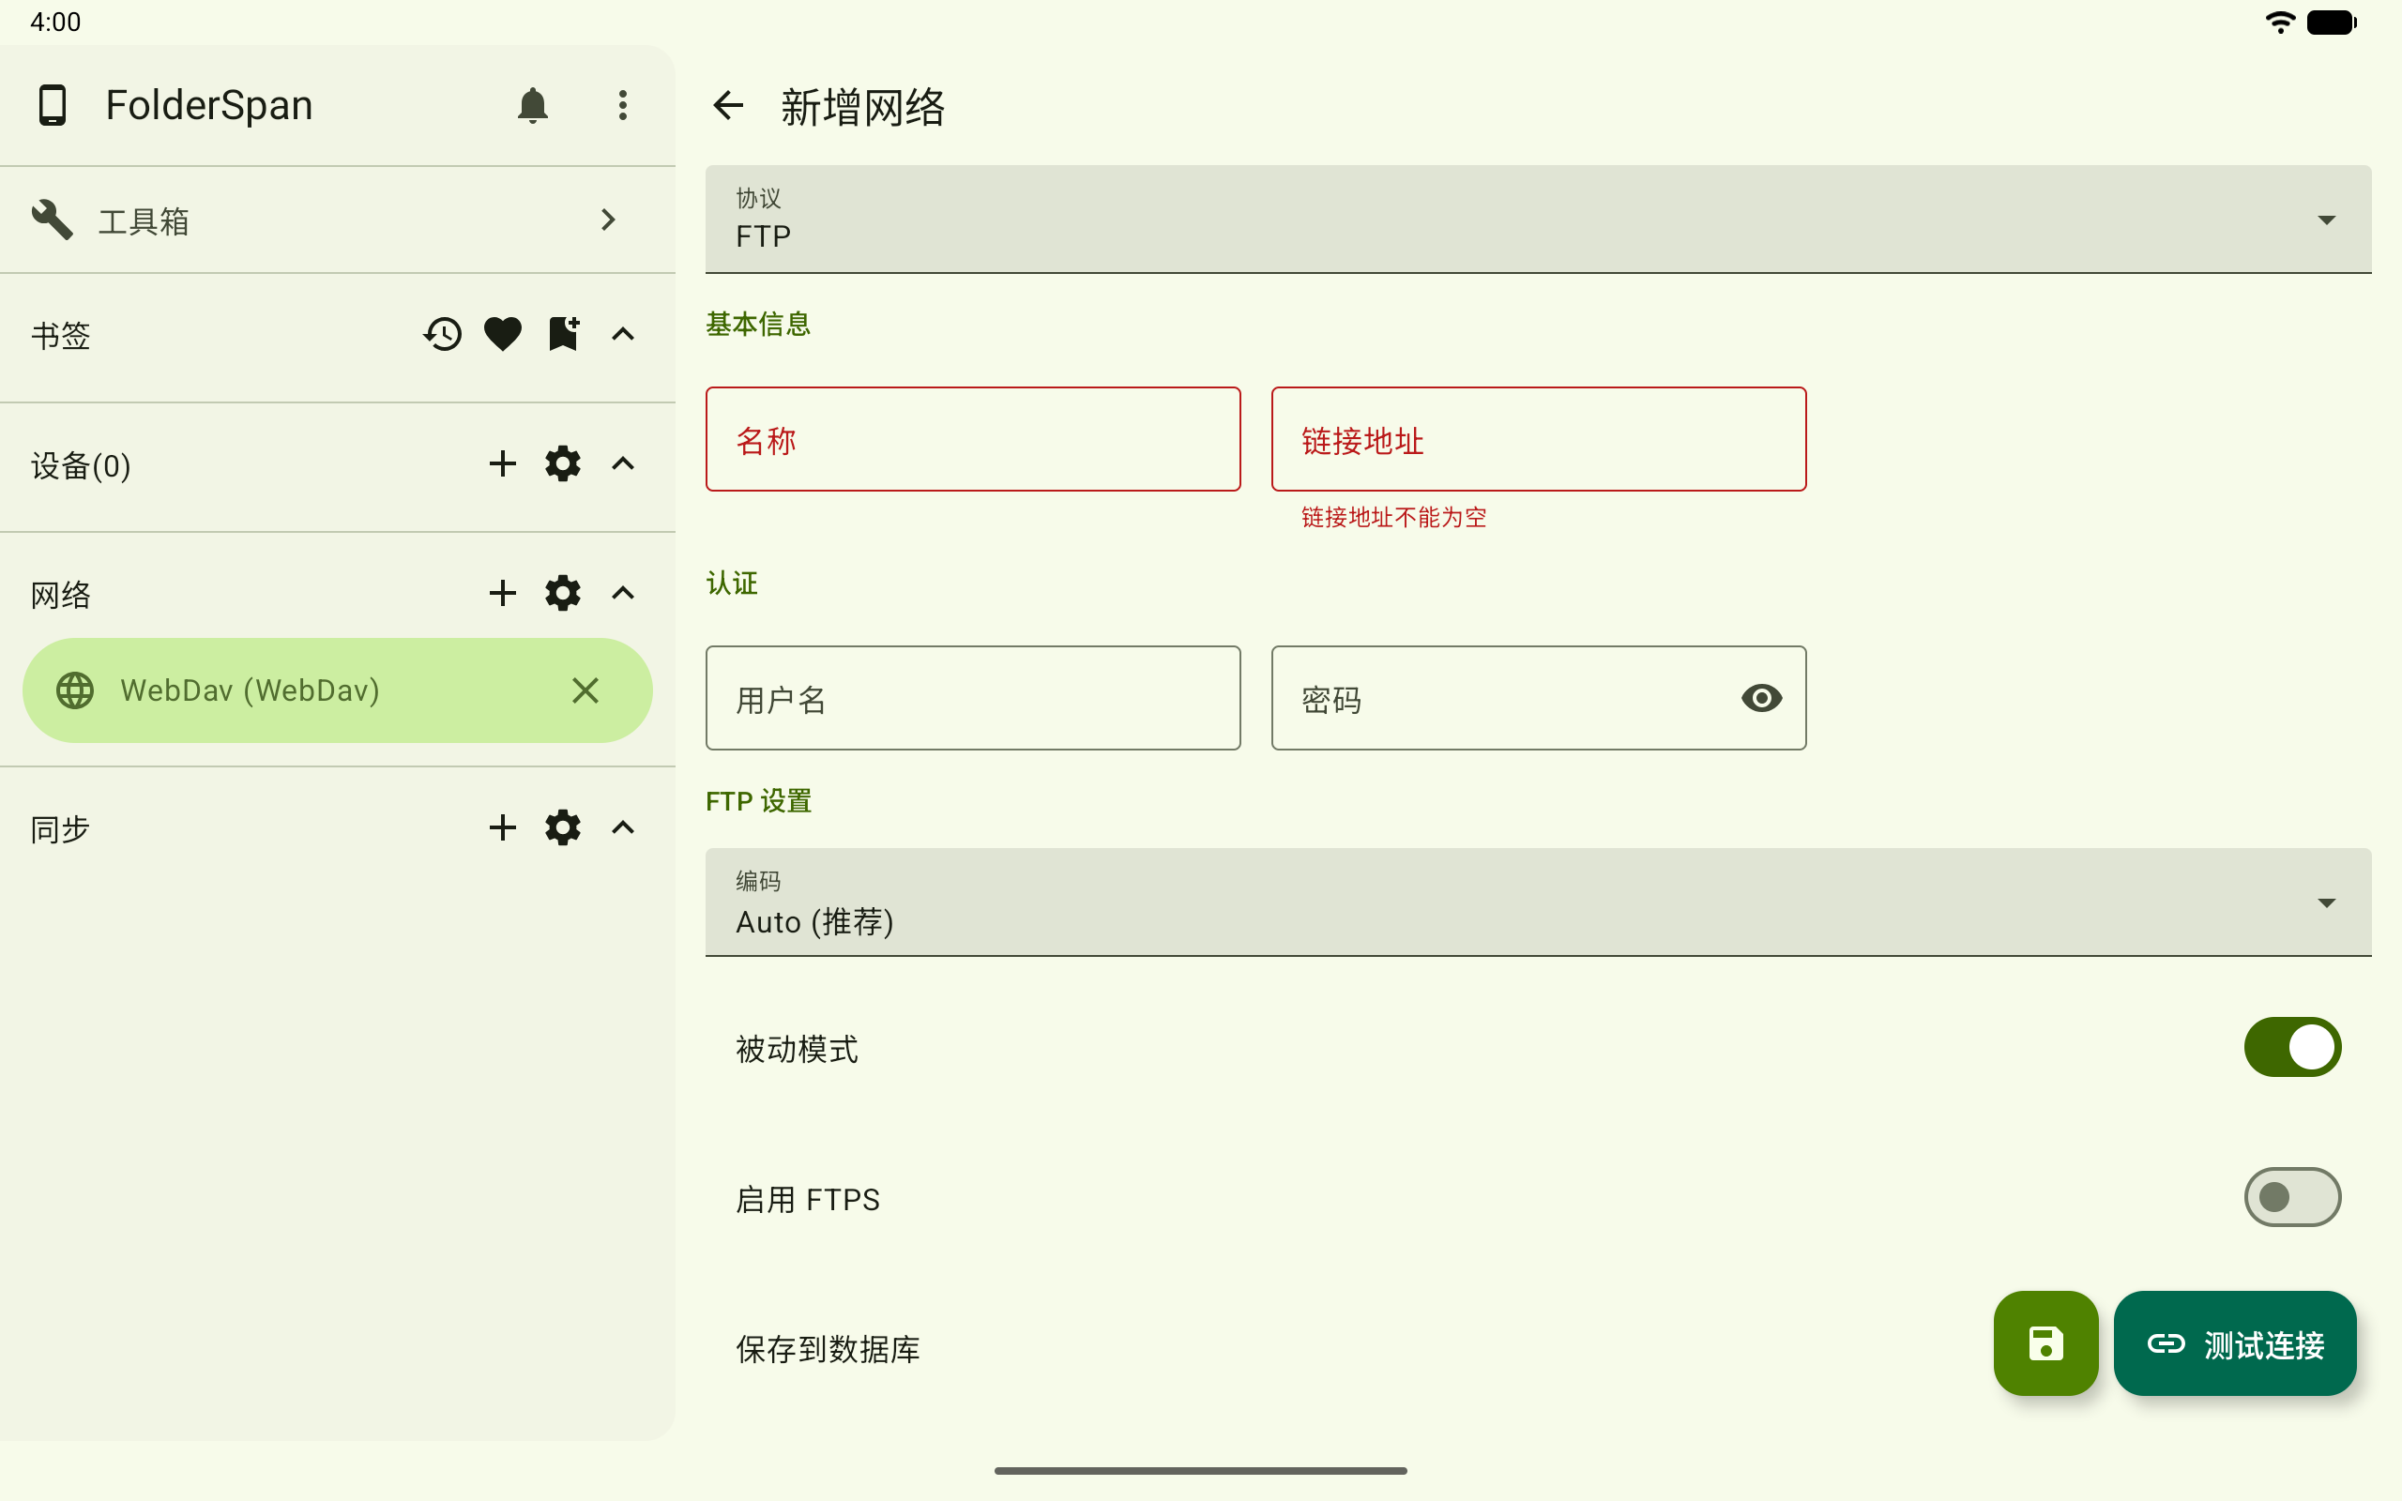Open 设备 settings gear

[563, 463]
